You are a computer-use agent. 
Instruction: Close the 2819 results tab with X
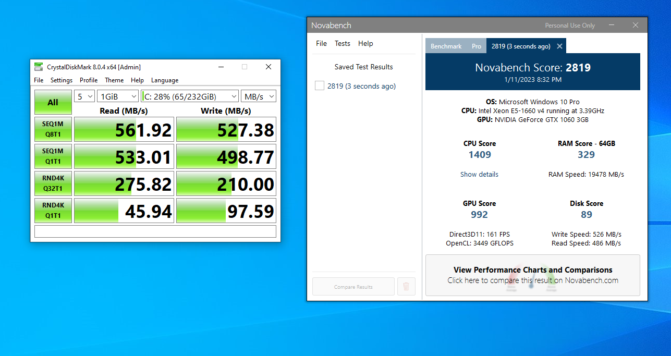559,46
